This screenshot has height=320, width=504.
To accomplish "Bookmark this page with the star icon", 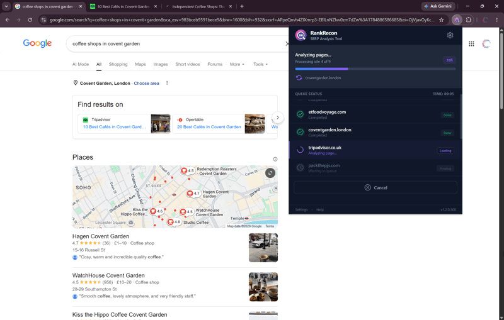I will click(442, 20).
